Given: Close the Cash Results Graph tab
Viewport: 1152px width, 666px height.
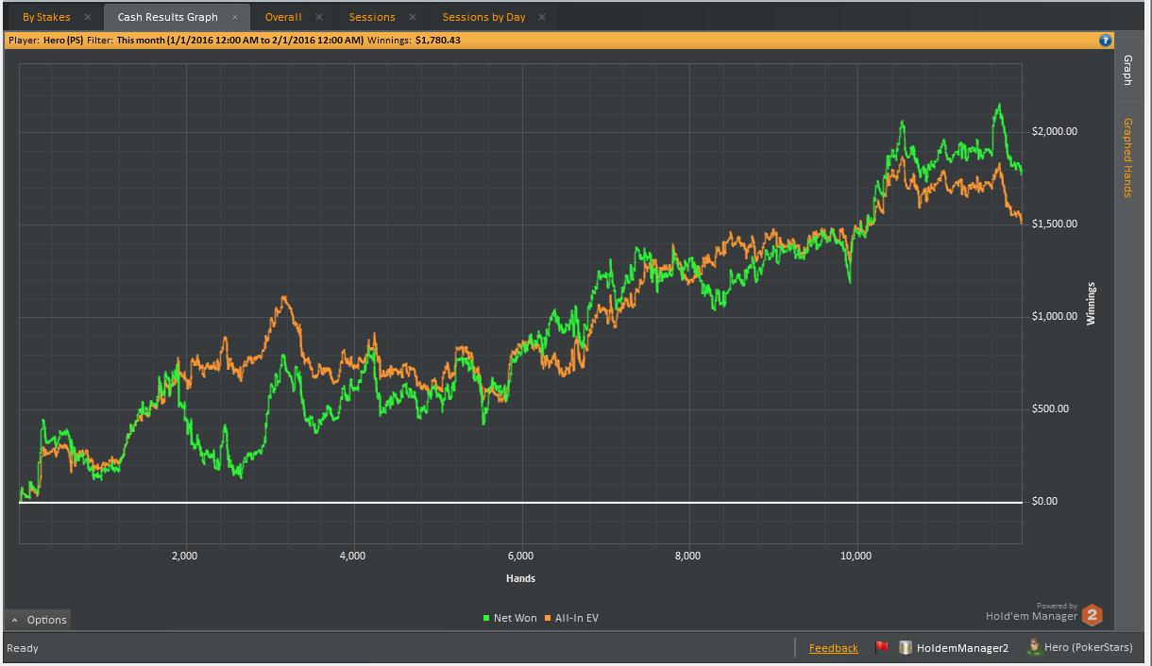Looking at the screenshot, I should tap(235, 17).
